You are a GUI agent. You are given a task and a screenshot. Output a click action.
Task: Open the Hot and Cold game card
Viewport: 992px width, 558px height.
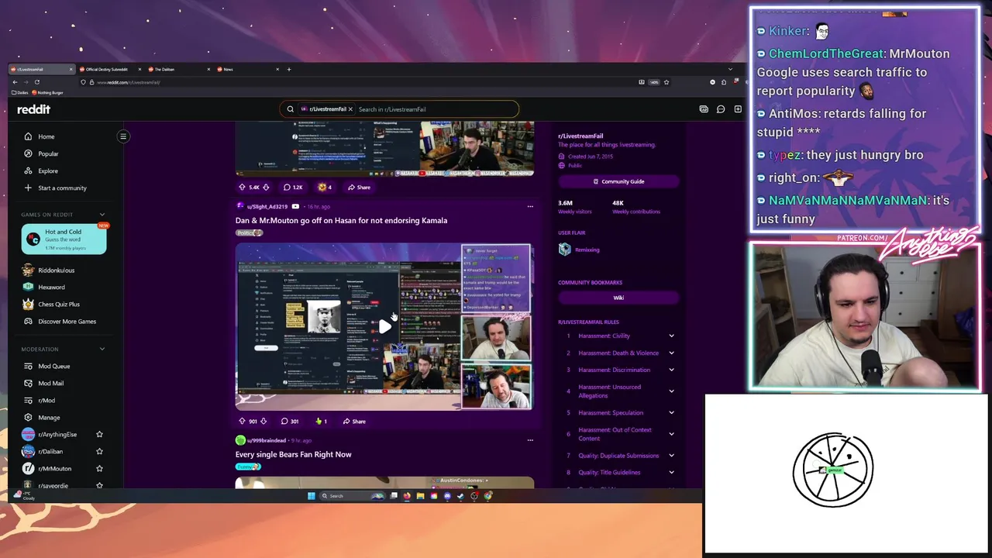[x=64, y=239]
